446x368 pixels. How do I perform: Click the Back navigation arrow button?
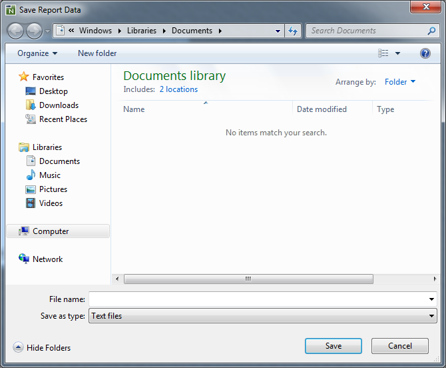point(15,31)
